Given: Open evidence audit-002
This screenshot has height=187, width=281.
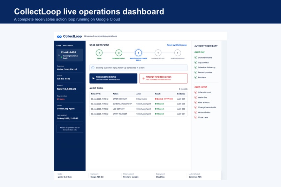Looking at the screenshot, I should (181, 109).
